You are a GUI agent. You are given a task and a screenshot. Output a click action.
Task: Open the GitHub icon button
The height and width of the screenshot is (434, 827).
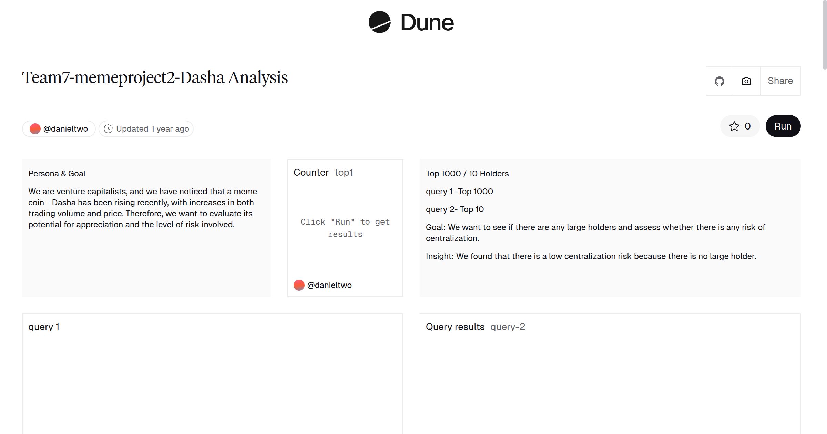(x=719, y=81)
